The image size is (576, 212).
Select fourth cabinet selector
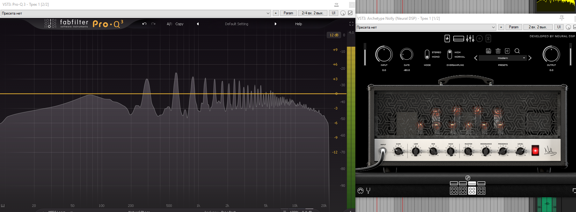[x=481, y=191]
